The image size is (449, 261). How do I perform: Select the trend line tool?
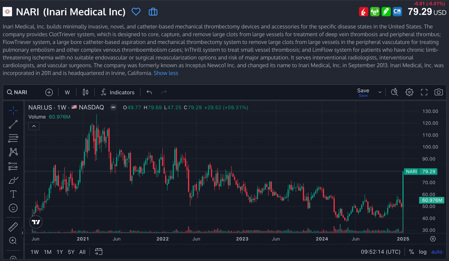[13, 124]
